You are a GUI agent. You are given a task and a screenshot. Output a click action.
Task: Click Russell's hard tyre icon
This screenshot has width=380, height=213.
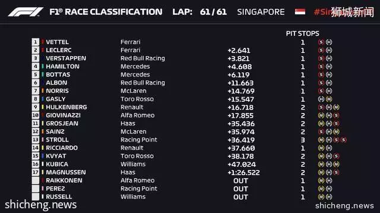(x=329, y=197)
